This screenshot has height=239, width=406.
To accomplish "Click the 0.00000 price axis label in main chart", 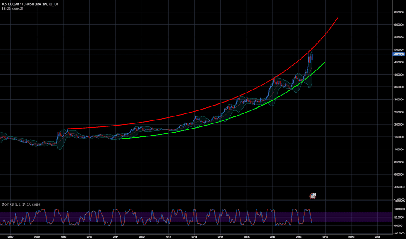I will click(x=399, y=174).
